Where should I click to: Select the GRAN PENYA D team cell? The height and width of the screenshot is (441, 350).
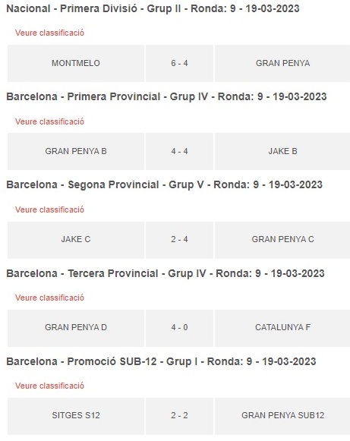point(76,328)
